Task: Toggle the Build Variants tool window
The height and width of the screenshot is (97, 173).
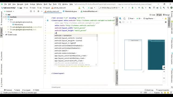Action: tap(1, 69)
